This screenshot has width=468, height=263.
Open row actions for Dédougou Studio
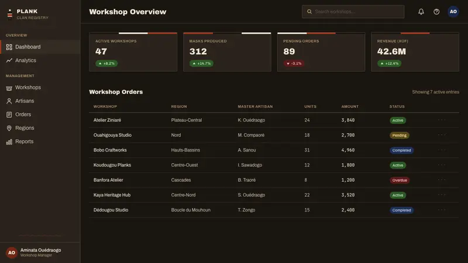tap(442, 210)
